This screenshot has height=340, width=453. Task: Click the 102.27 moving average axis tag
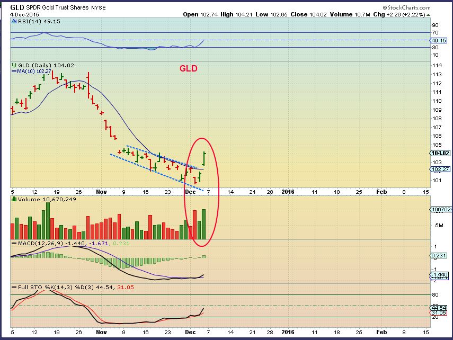pos(440,169)
